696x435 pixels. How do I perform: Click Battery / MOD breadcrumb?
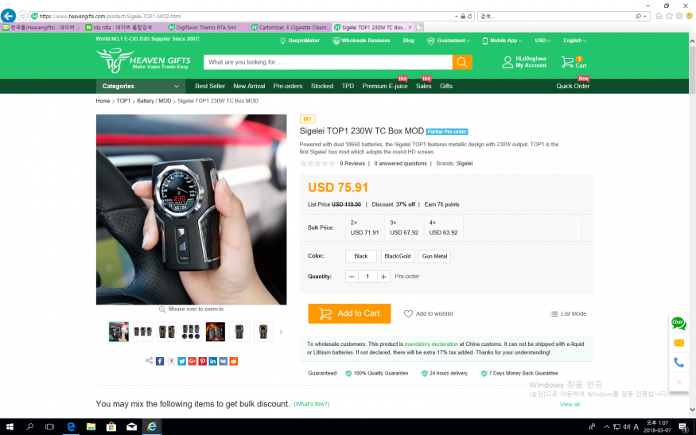154,101
